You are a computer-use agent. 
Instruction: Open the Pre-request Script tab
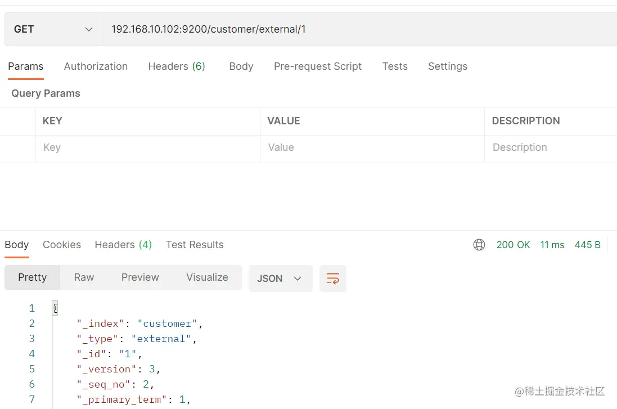[x=318, y=66]
